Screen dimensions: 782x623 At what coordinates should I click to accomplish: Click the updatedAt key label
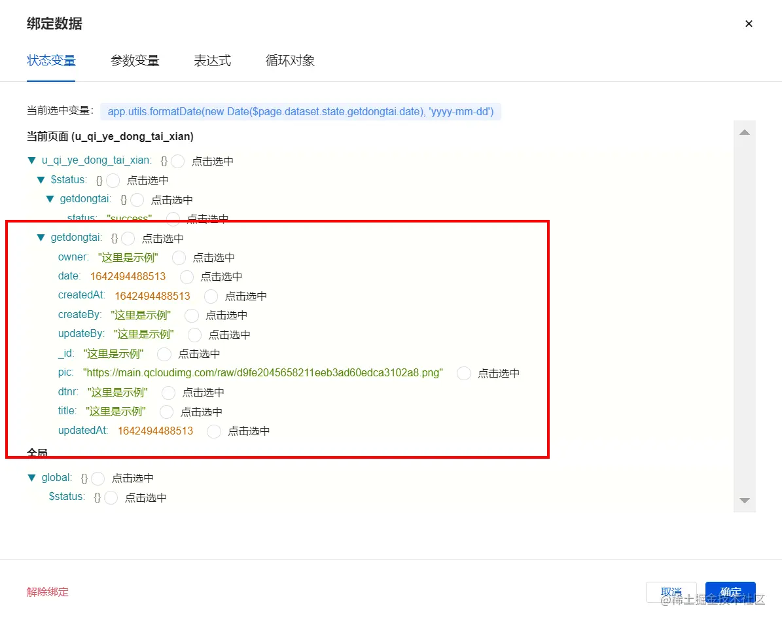tap(83, 431)
